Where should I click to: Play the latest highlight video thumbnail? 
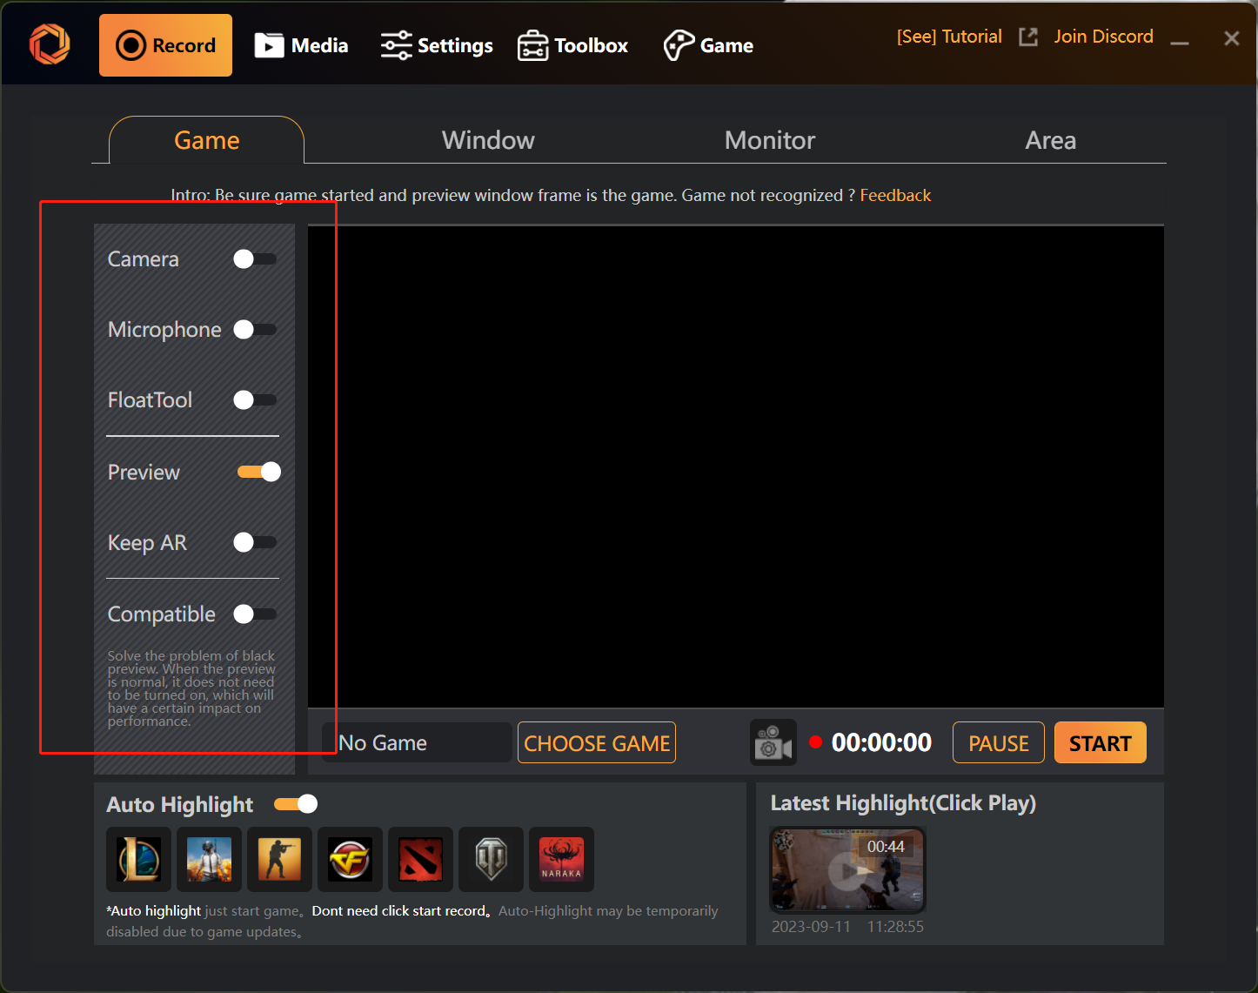[x=846, y=869]
